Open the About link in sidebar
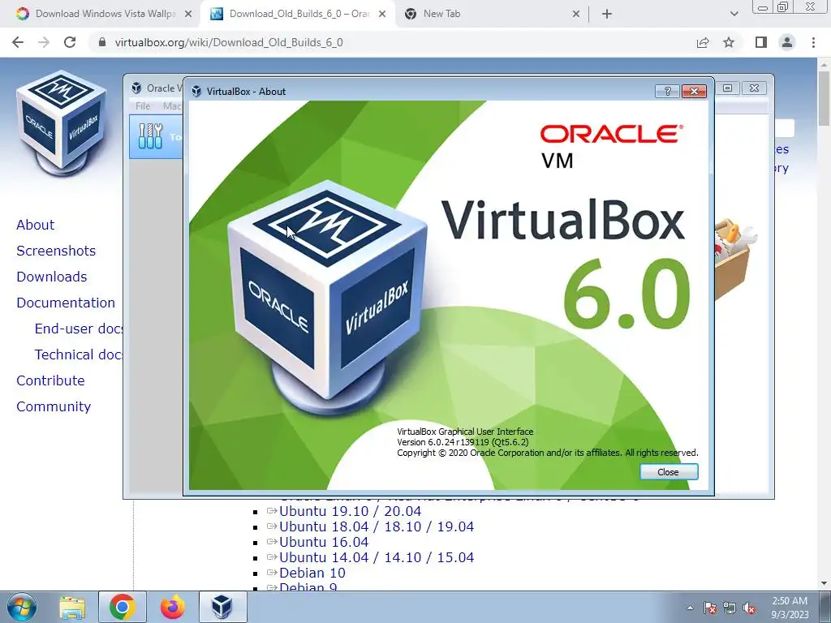Image resolution: width=831 pixels, height=623 pixels. click(x=35, y=225)
